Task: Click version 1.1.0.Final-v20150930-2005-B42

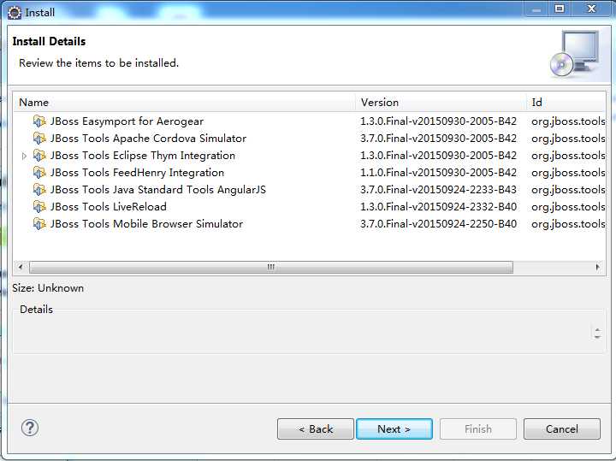Action: click(x=438, y=173)
